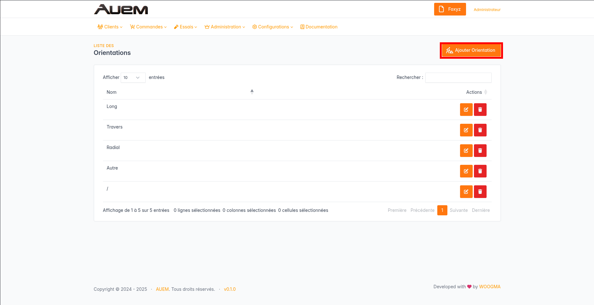Screen dimensions: 594x305
Task: Click the Ajouter Orientation button
Action: [471, 51]
